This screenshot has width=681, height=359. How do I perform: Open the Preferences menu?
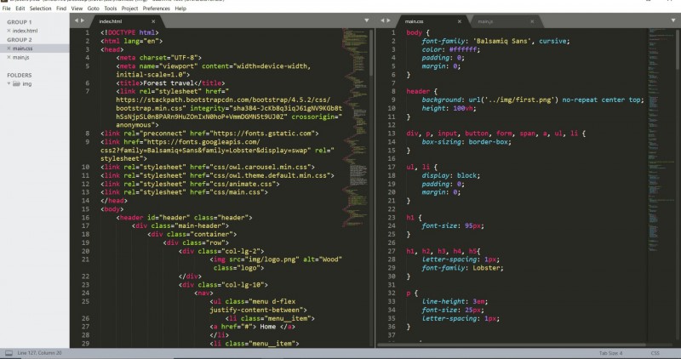click(x=157, y=9)
